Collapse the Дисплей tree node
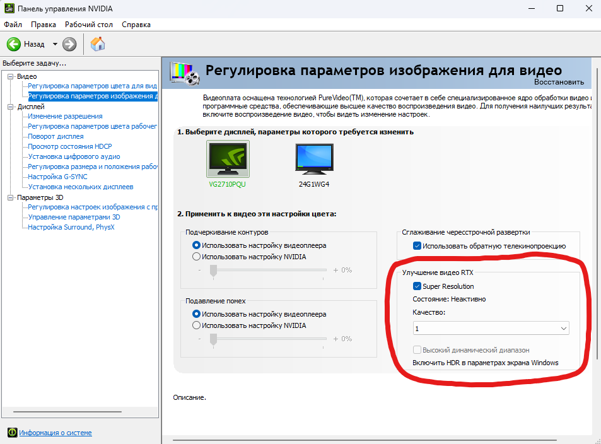Image resolution: width=601 pixels, height=444 pixels. click(x=10, y=107)
